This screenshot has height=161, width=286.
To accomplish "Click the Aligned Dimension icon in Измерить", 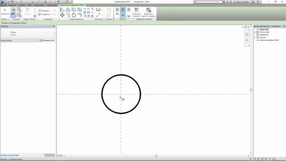I will click(98, 10).
